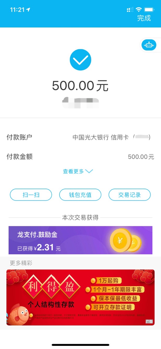Tap the battery status icon
Screen dimensions: 161x349
click(x=149, y=10)
